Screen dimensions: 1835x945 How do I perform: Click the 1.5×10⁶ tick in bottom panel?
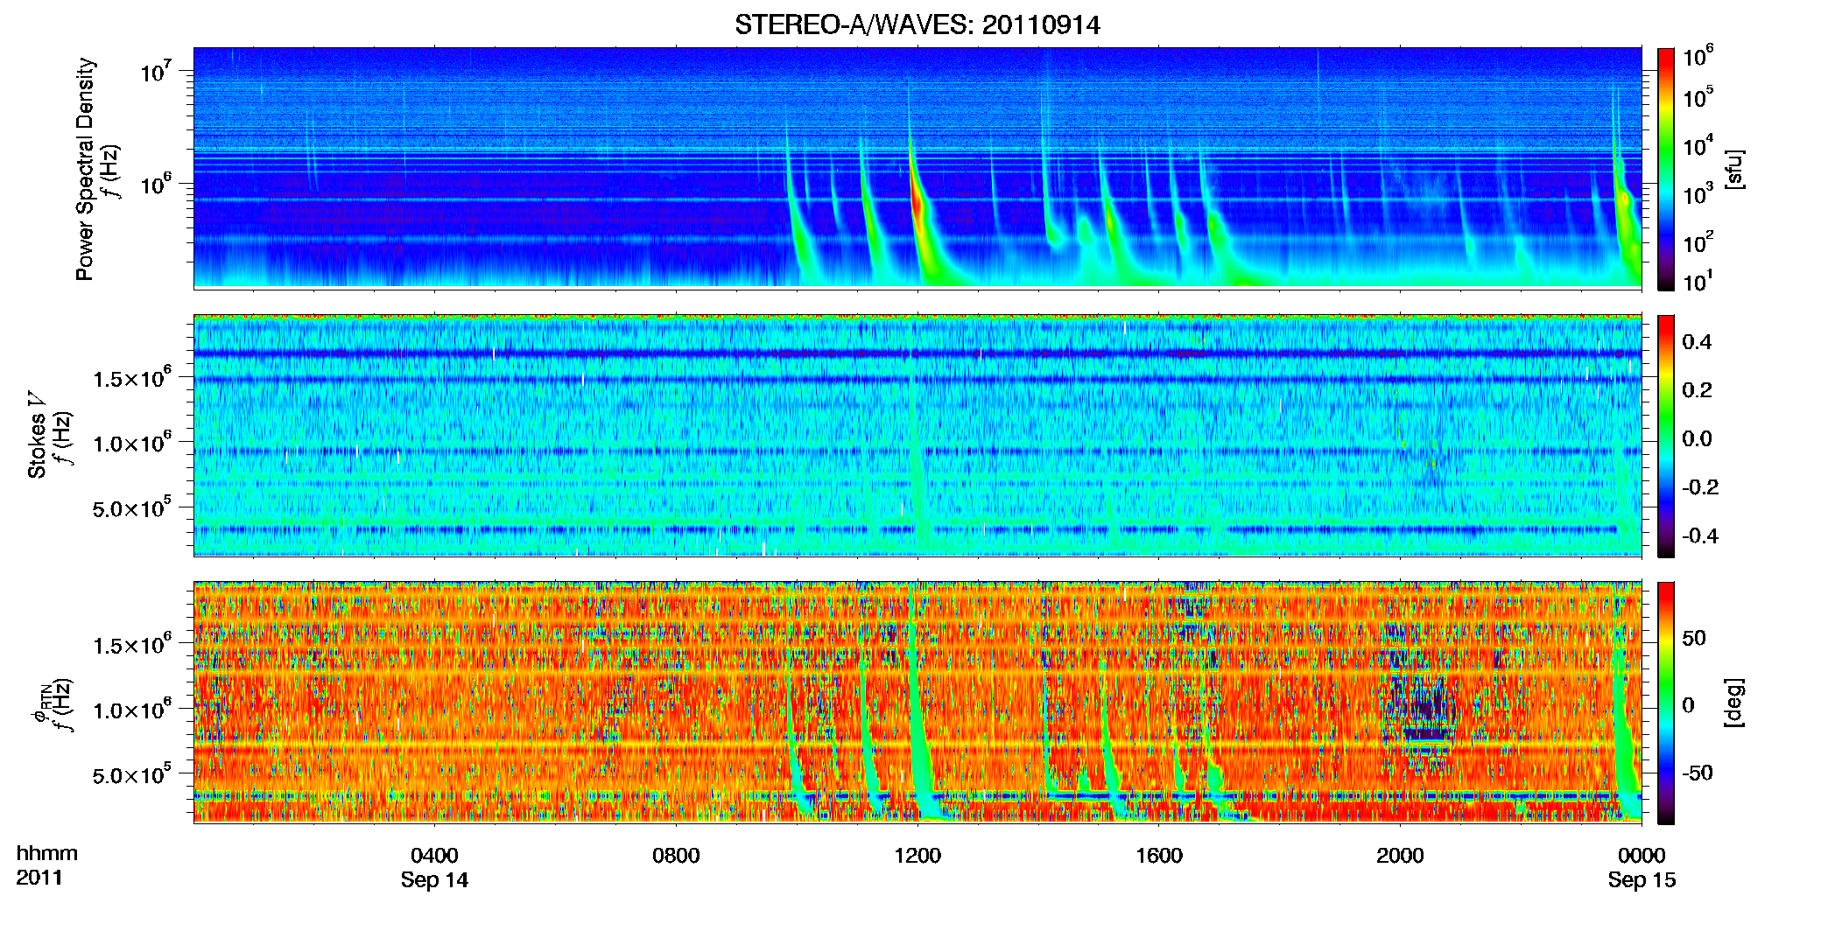click(x=131, y=644)
